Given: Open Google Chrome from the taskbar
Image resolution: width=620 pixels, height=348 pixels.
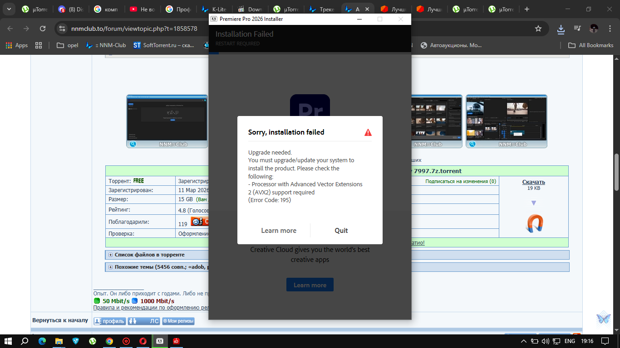Looking at the screenshot, I should point(109,341).
